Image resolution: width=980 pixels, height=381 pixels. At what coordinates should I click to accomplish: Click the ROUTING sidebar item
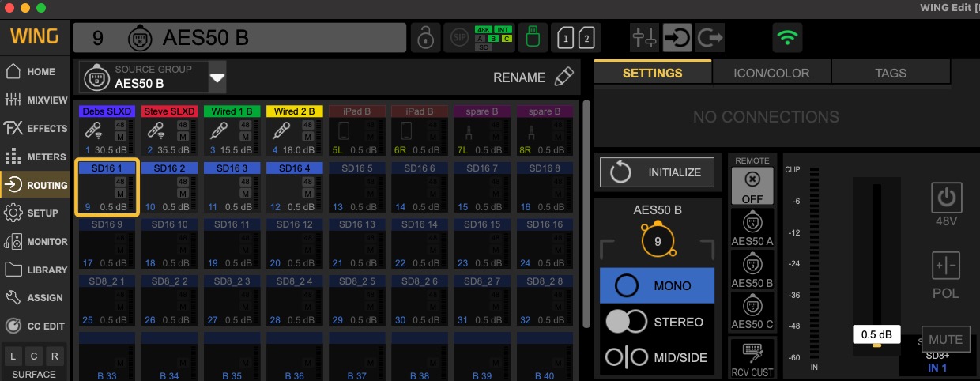[x=35, y=185]
